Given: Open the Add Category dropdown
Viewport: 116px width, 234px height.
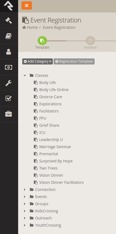Looking at the screenshot, I should [x=37, y=61].
